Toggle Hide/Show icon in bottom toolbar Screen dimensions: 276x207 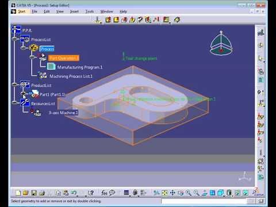[237, 193]
